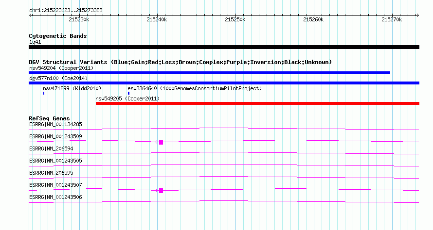The image size is (433, 230).
Task: Click the 215260k ruler tick label
Action: (x=313, y=19)
